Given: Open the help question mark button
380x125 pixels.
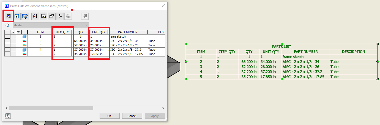Looking at the screenshot, I should 8,116.
